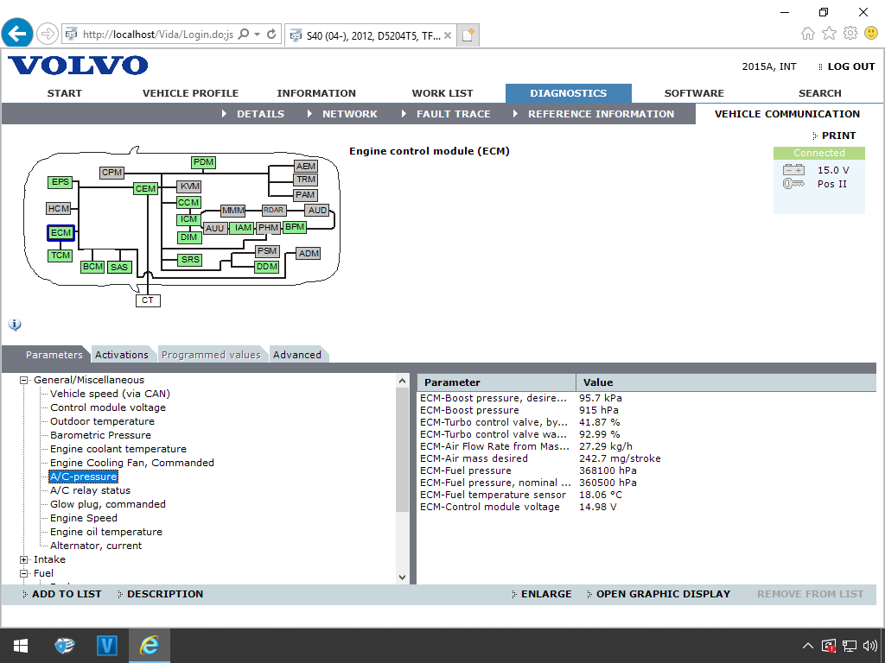Click the CEM node in the network diagram

tap(145, 188)
